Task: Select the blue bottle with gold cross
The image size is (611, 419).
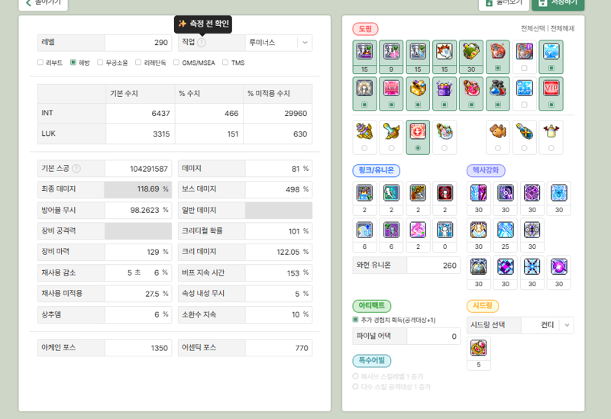Action: (x=524, y=137)
